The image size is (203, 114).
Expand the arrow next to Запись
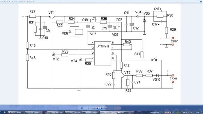coord(25,2)
